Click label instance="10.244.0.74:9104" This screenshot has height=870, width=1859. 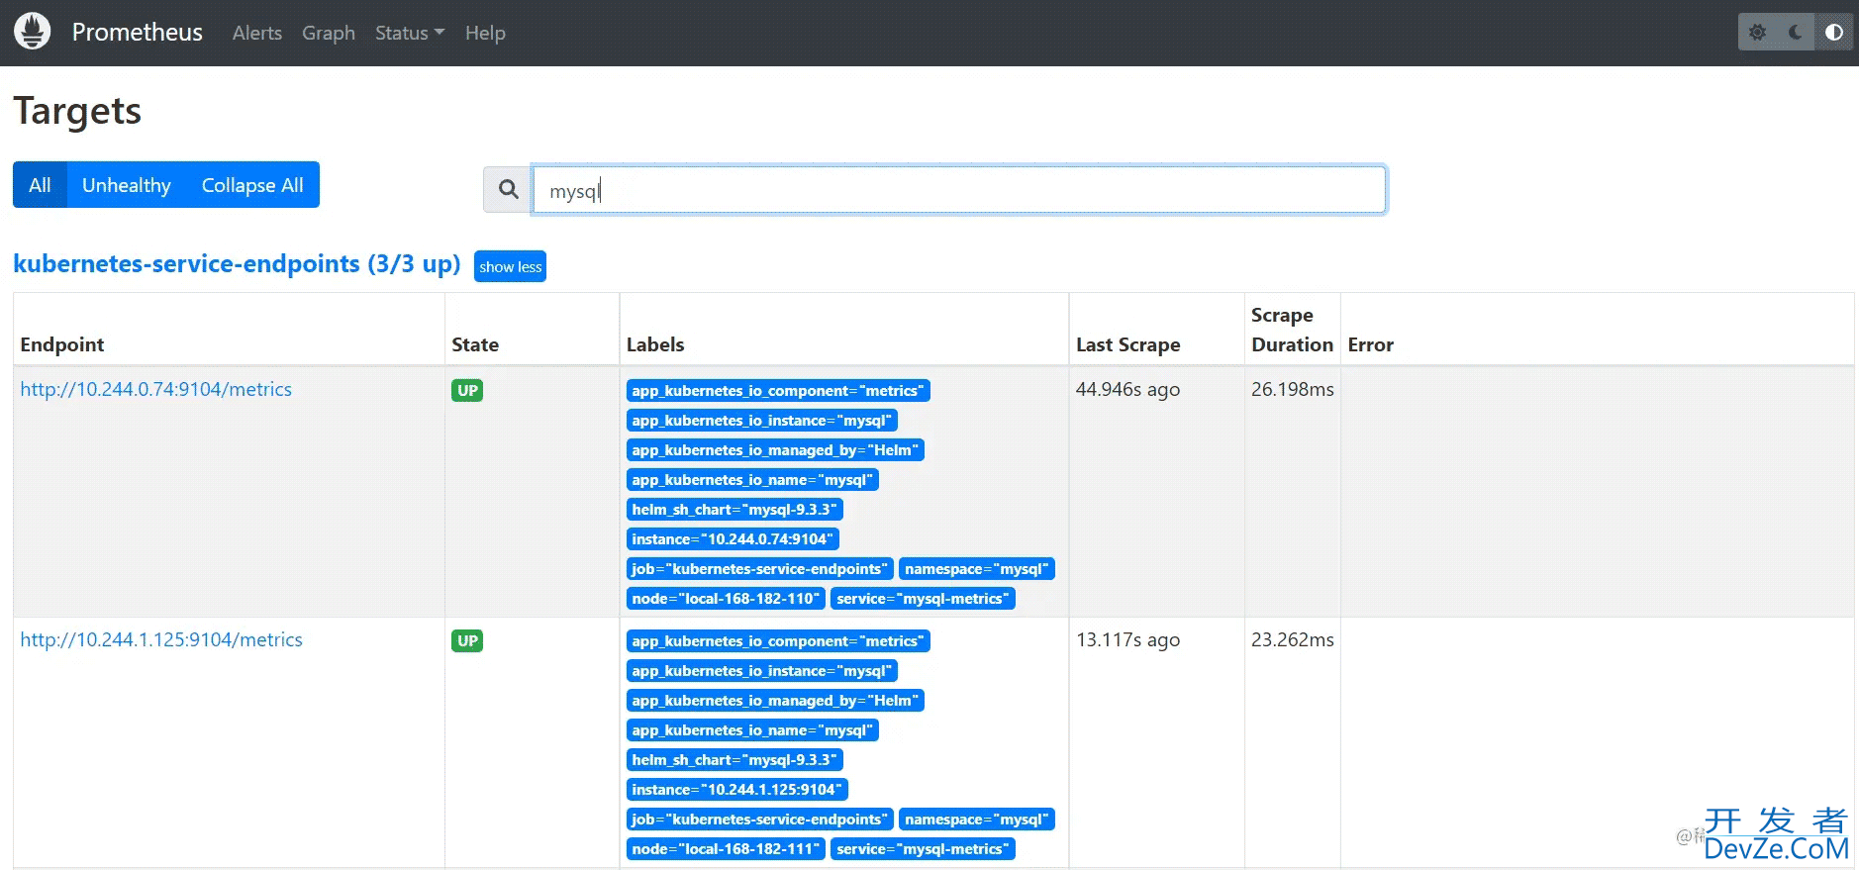point(733,539)
